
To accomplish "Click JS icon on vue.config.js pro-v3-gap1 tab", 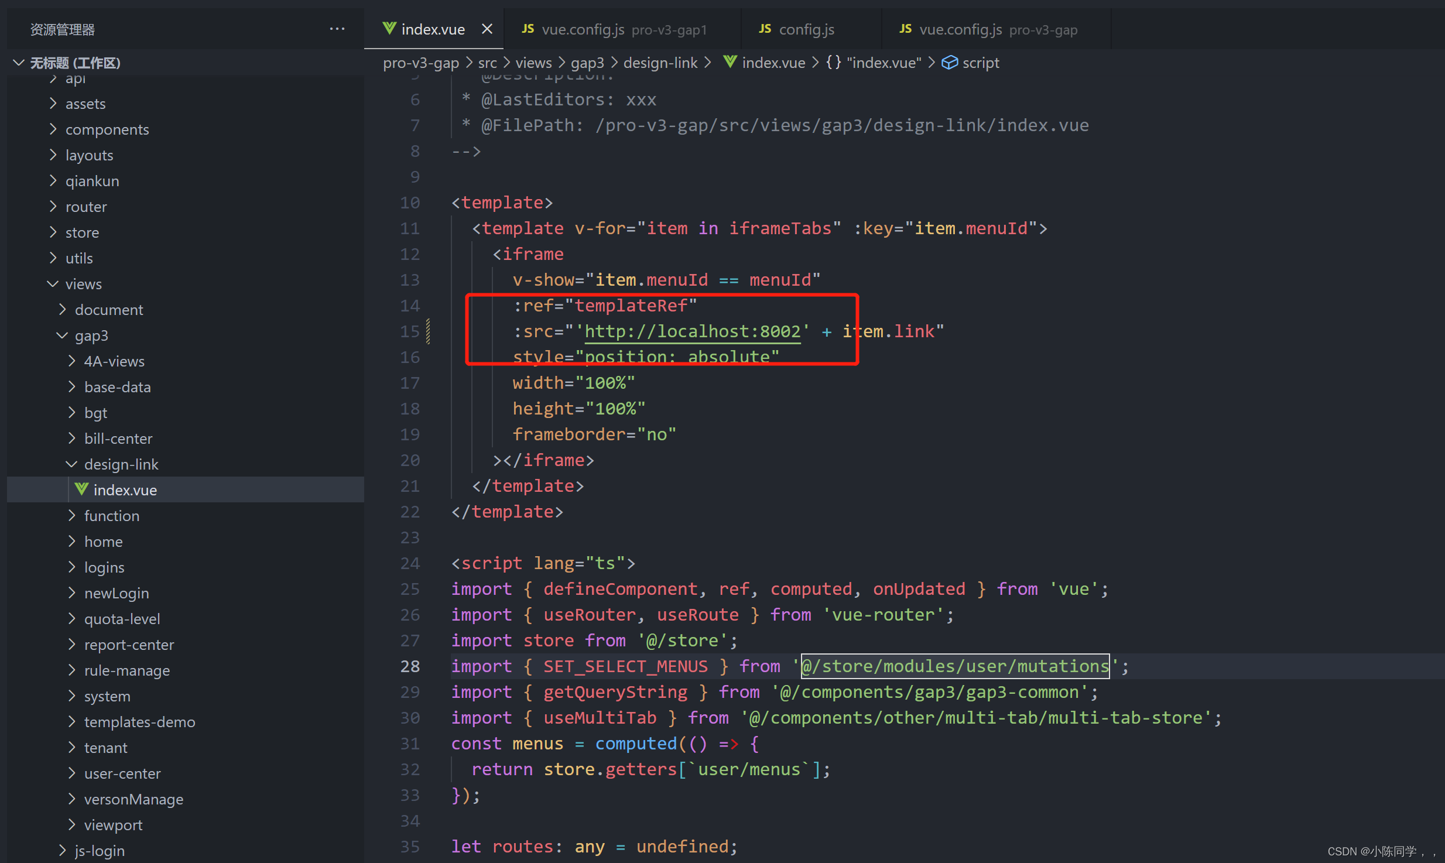I will [x=528, y=29].
